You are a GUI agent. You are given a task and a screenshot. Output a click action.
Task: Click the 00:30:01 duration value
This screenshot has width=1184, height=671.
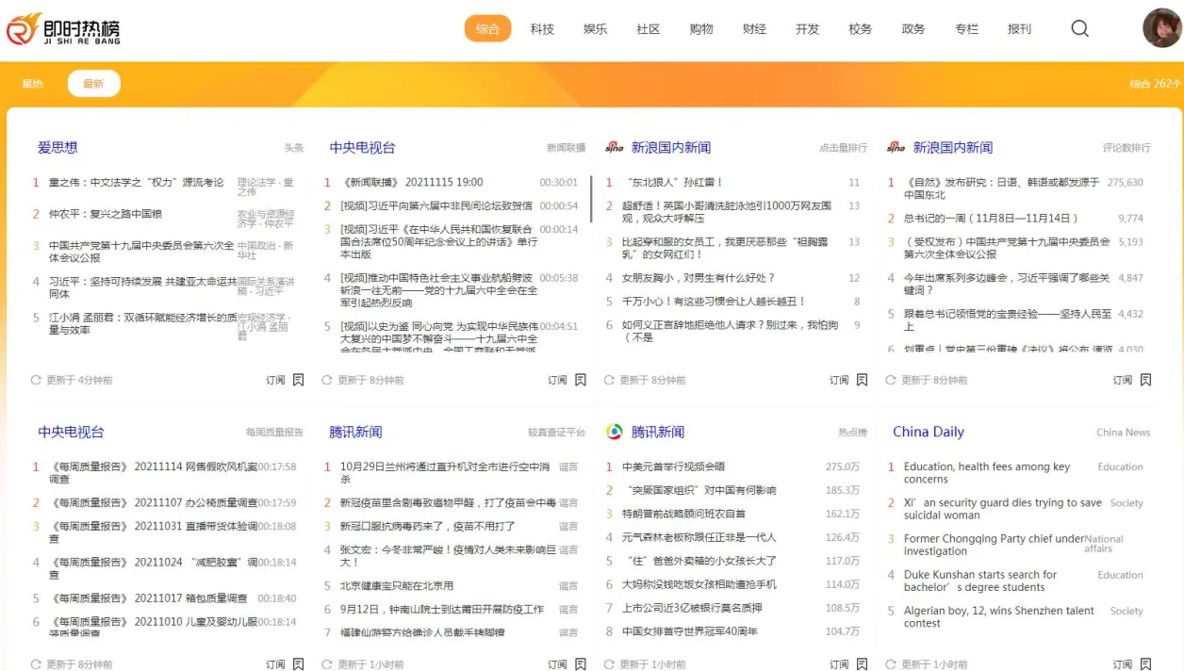click(559, 183)
